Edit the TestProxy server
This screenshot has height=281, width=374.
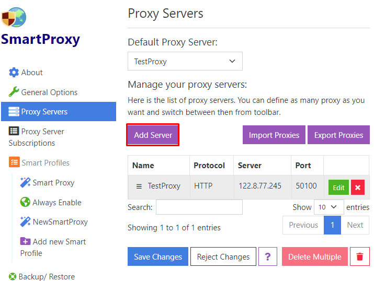pos(338,188)
